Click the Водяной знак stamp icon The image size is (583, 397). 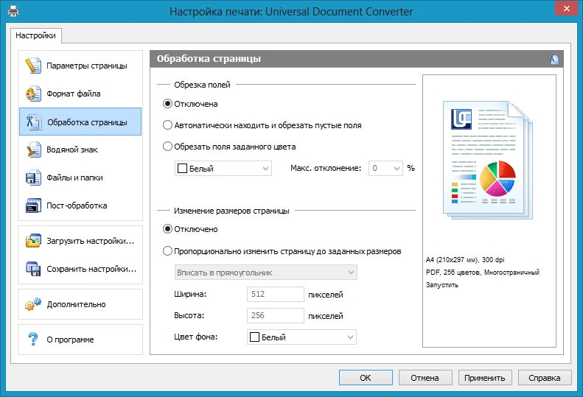(33, 150)
